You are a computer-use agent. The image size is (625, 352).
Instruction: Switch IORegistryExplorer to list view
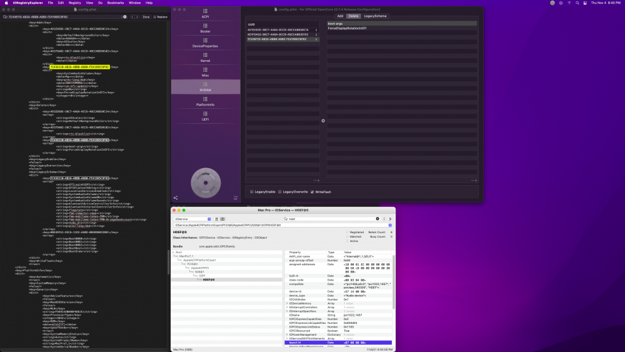pyautogui.click(x=216, y=219)
